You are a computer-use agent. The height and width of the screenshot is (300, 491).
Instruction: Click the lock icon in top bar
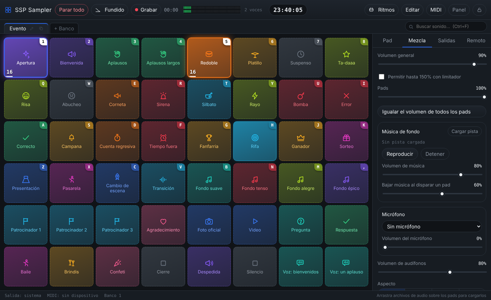tap(479, 10)
